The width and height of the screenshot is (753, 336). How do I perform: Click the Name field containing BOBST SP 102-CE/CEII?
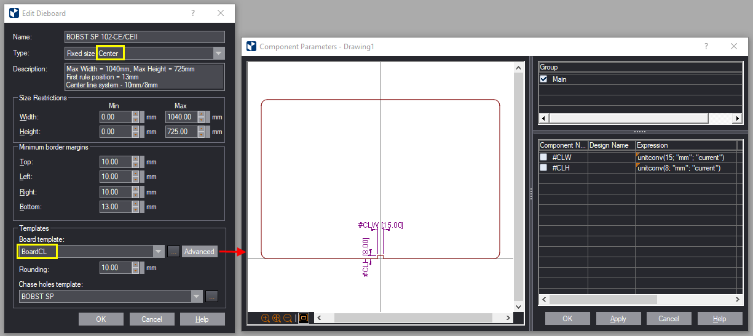coord(144,37)
